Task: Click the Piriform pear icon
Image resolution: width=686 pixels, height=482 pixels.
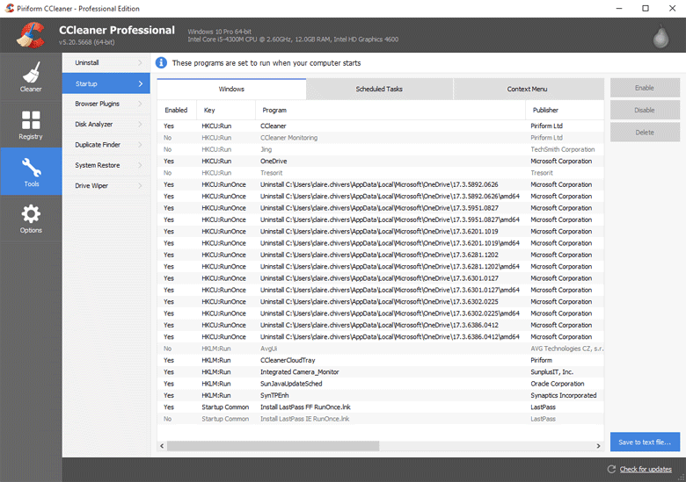Action: coord(660,36)
